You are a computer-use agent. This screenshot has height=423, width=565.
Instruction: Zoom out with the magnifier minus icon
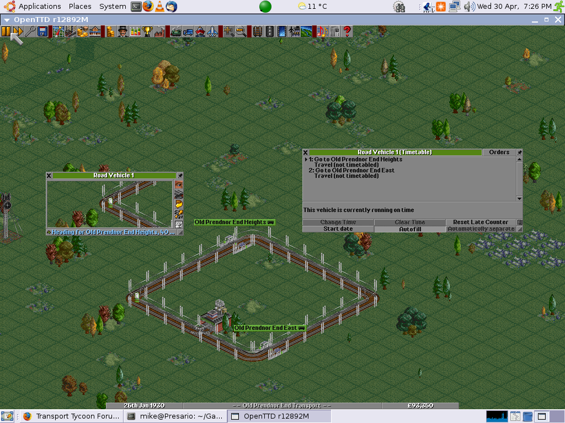pyautogui.click(x=241, y=31)
